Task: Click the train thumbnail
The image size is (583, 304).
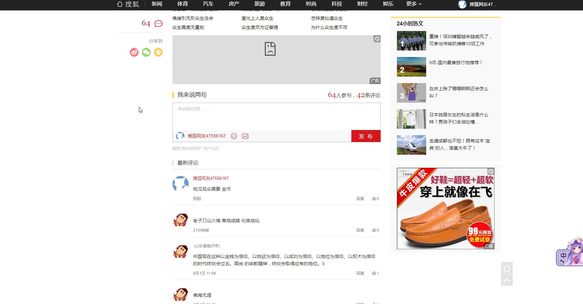Action: click(411, 145)
